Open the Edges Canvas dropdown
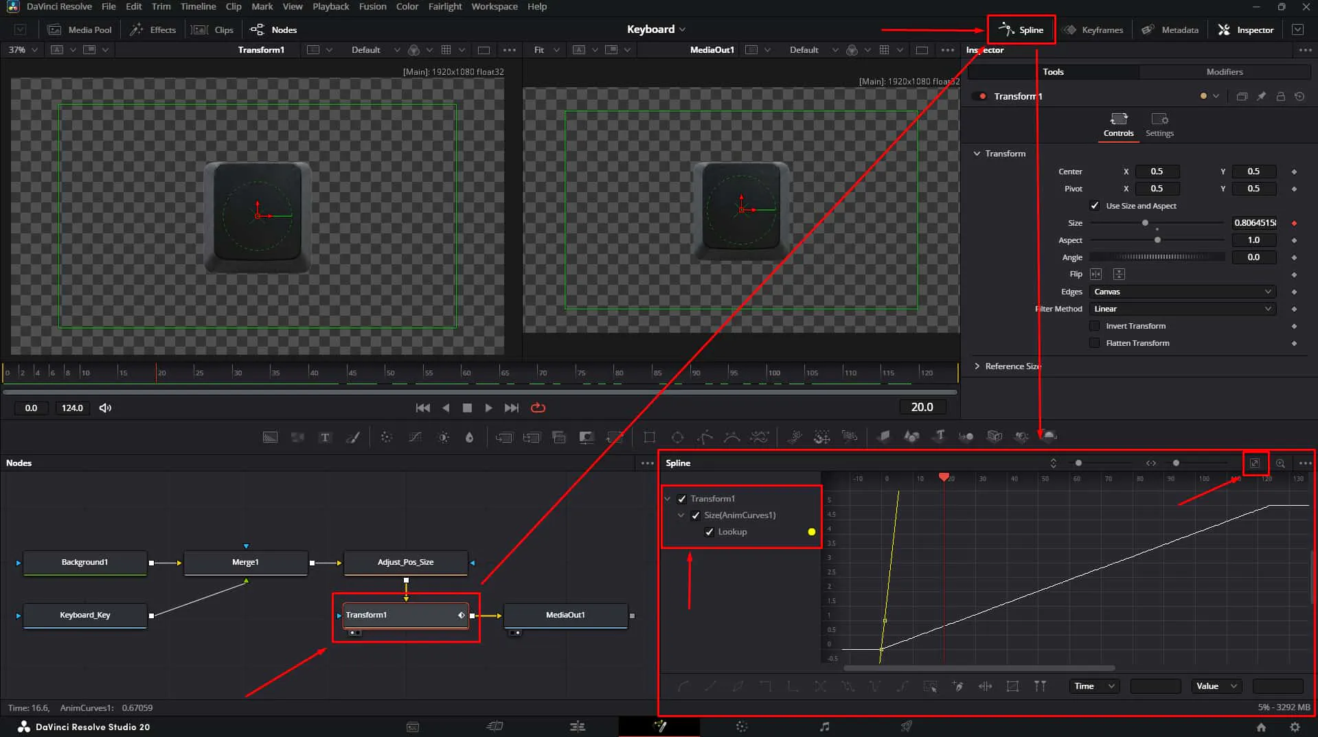This screenshot has height=737, width=1318. 1183,292
